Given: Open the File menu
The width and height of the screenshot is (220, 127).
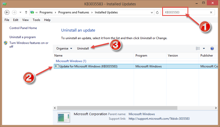Looking at the screenshot, I should (7, 20).
